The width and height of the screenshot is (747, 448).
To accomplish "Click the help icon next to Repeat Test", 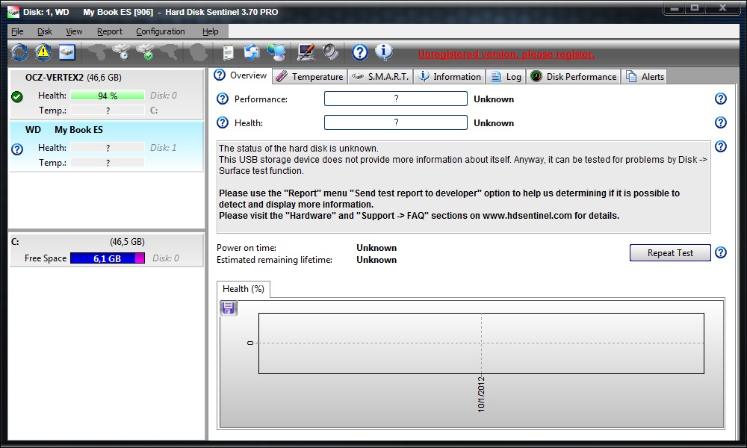I will tap(721, 252).
